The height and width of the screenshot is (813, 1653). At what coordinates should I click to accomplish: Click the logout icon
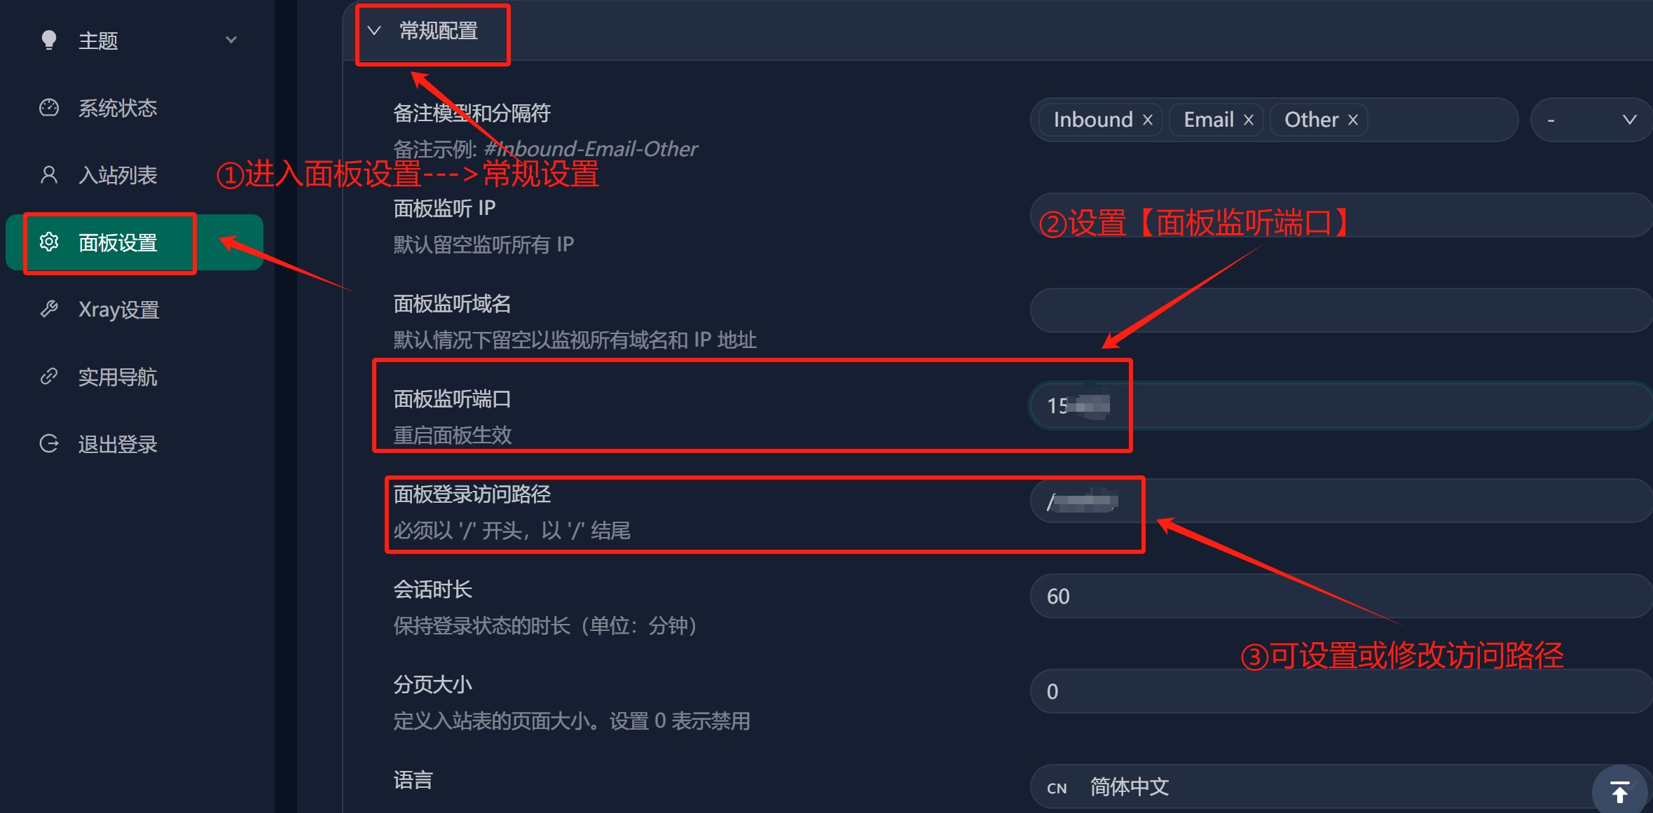(x=48, y=443)
